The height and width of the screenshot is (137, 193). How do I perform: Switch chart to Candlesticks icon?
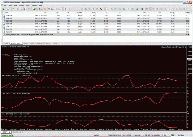pyautogui.click(x=112, y=9)
